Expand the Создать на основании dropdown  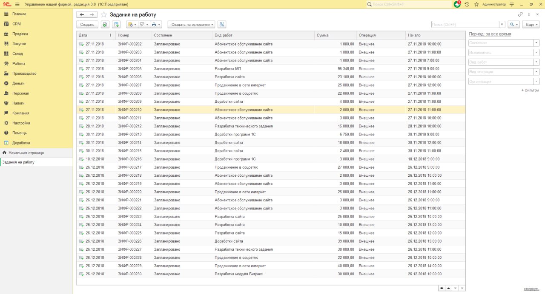(x=191, y=25)
